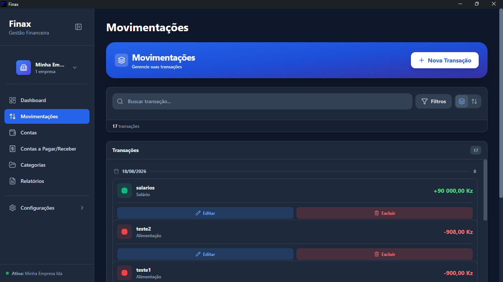Click the dollar icon for Contas a Pagar/Receber

(x=13, y=149)
